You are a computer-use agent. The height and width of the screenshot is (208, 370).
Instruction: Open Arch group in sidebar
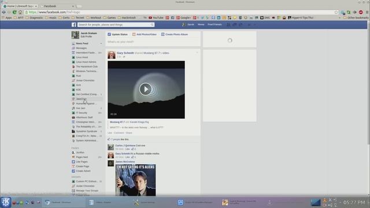tap(79, 85)
